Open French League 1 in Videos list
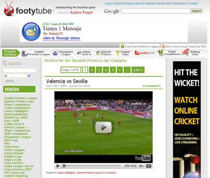This screenshot has height=178, width=210. click(x=16, y=127)
